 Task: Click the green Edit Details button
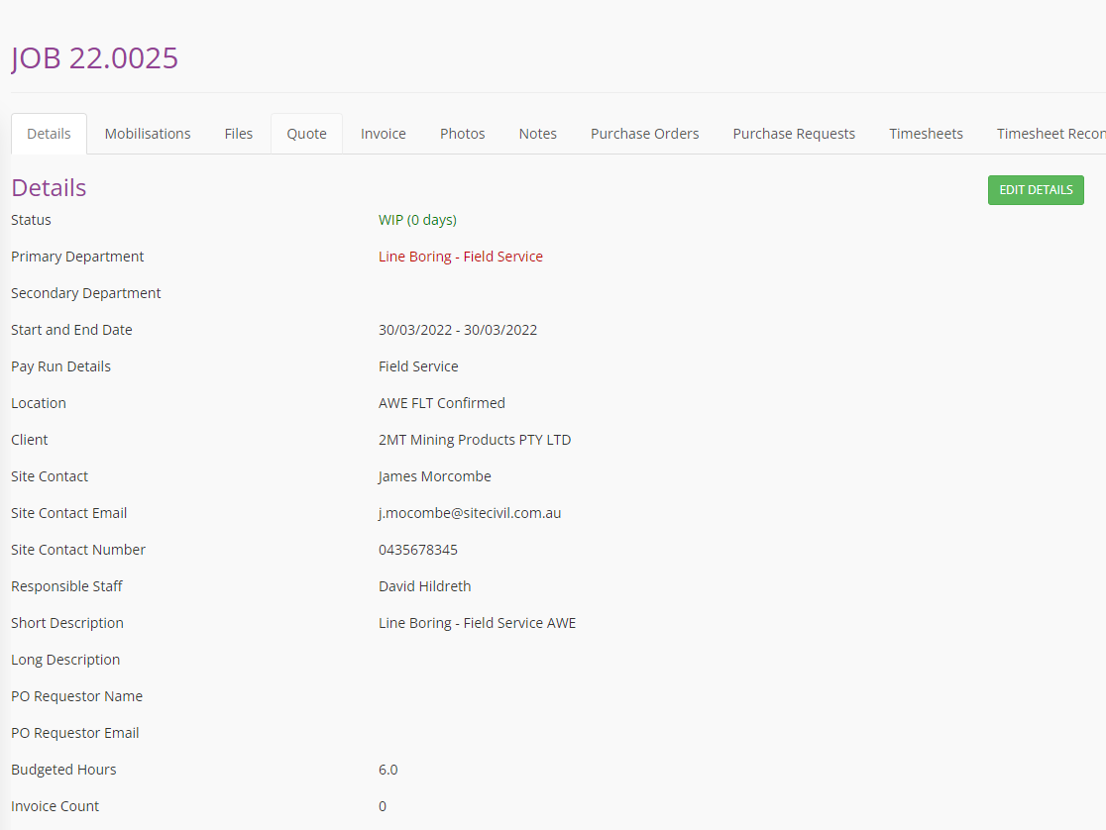(1036, 190)
